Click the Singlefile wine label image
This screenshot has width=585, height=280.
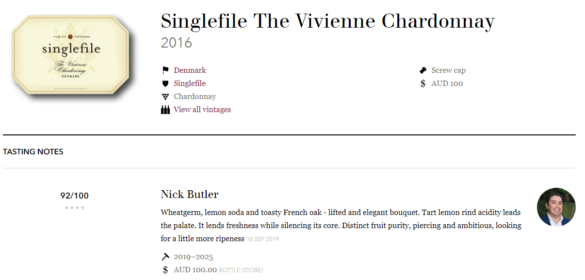pos(71,56)
